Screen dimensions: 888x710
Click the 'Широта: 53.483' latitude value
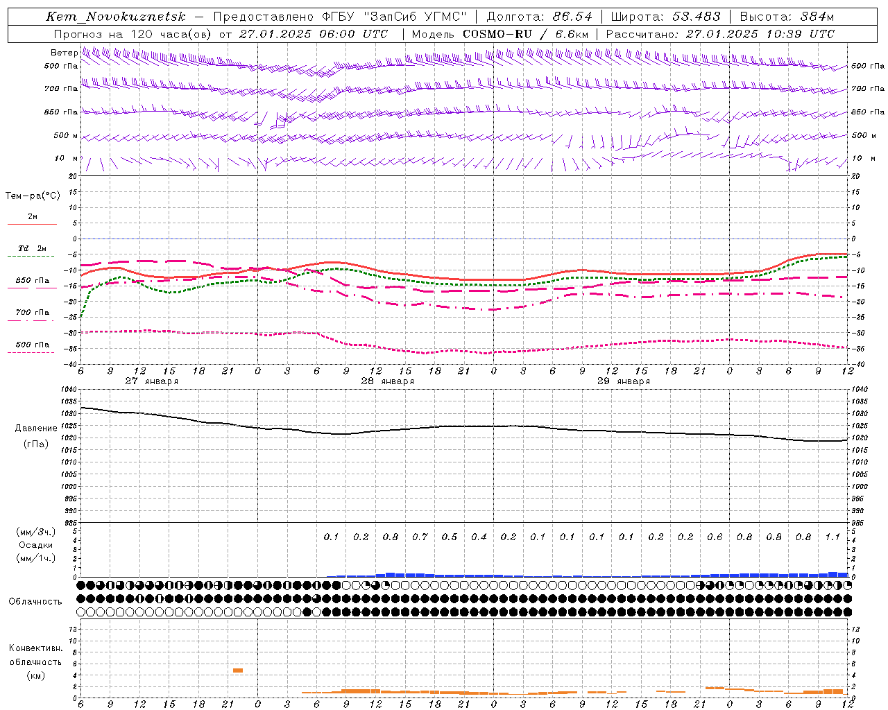[x=666, y=17]
